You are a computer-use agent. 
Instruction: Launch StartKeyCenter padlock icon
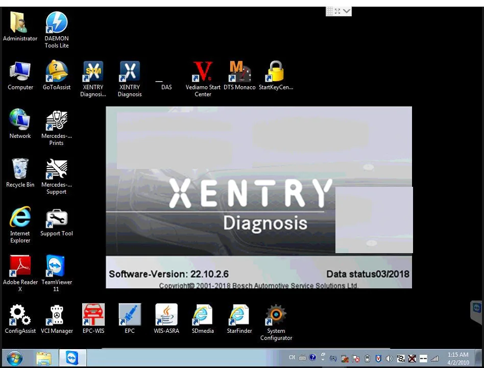(x=276, y=75)
